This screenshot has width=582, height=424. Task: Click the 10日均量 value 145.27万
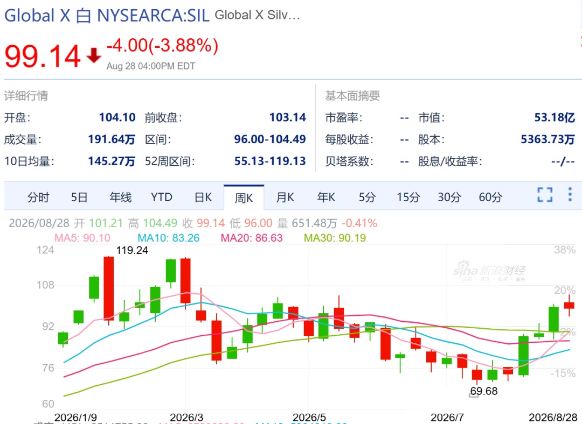112,161
